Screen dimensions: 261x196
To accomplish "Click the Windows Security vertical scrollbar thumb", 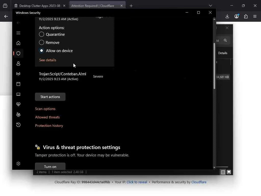I will [214, 66].
